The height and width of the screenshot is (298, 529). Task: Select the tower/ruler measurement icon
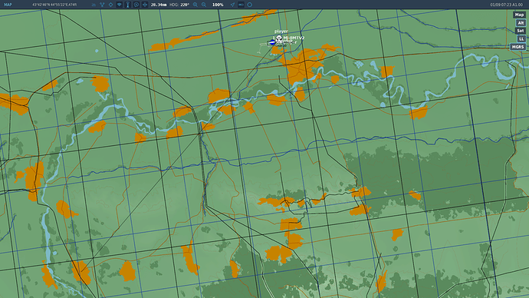[x=127, y=5]
